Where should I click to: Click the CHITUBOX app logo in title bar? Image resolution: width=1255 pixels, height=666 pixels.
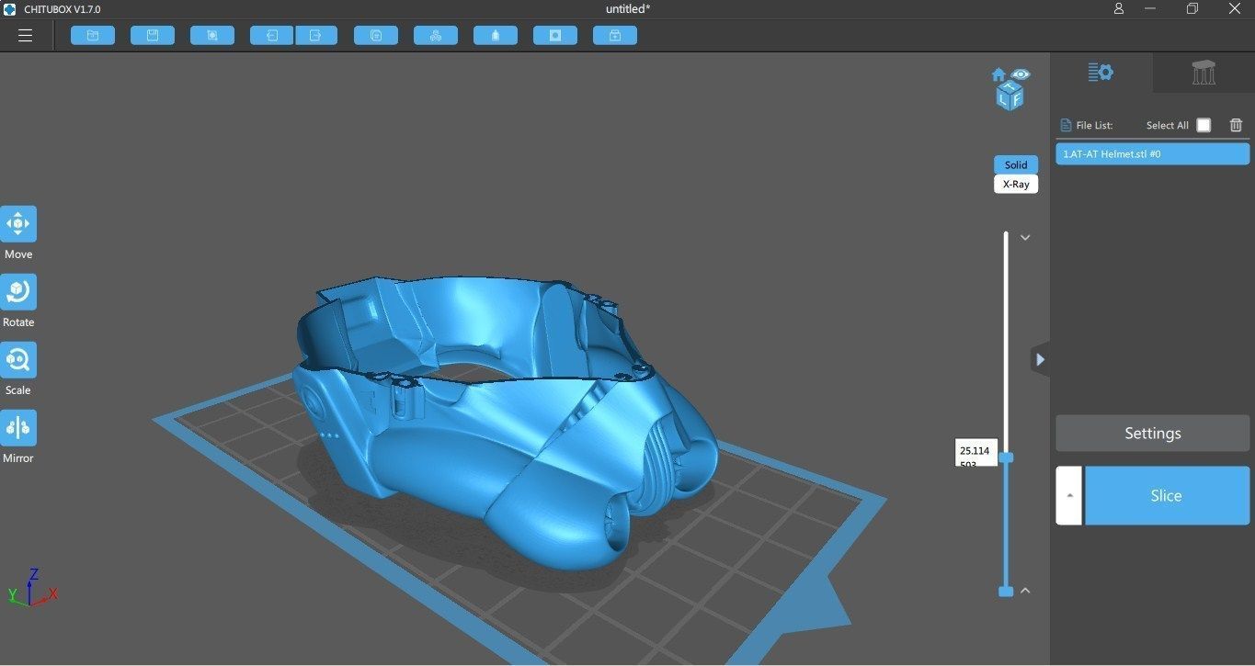pos(9,9)
